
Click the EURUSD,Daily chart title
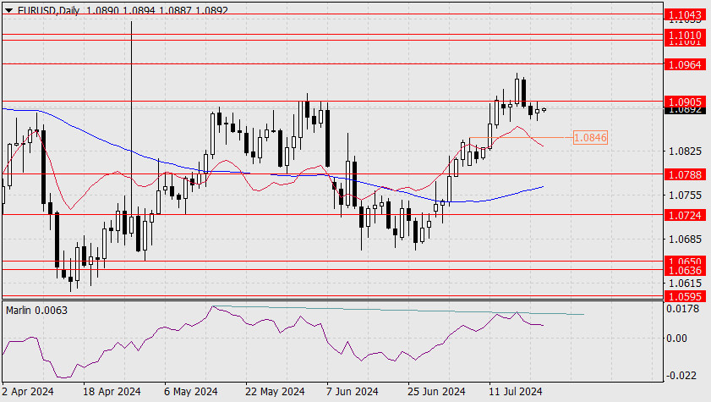(x=48, y=10)
